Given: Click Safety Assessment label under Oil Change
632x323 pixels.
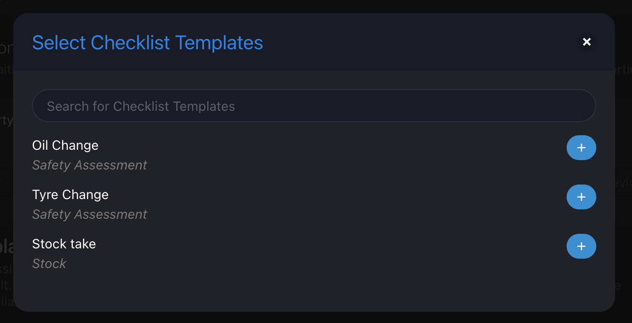Looking at the screenshot, I should 89,165.
